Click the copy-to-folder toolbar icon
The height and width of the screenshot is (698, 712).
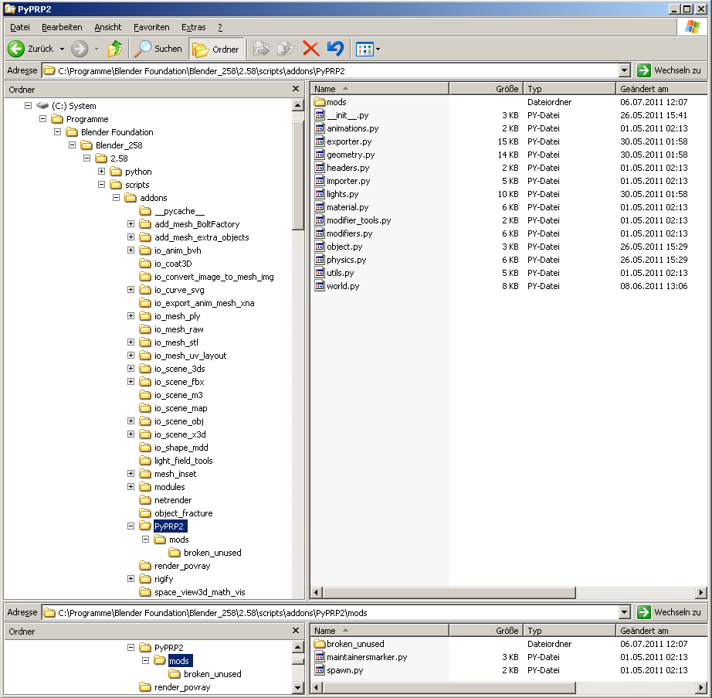[286, 49]
